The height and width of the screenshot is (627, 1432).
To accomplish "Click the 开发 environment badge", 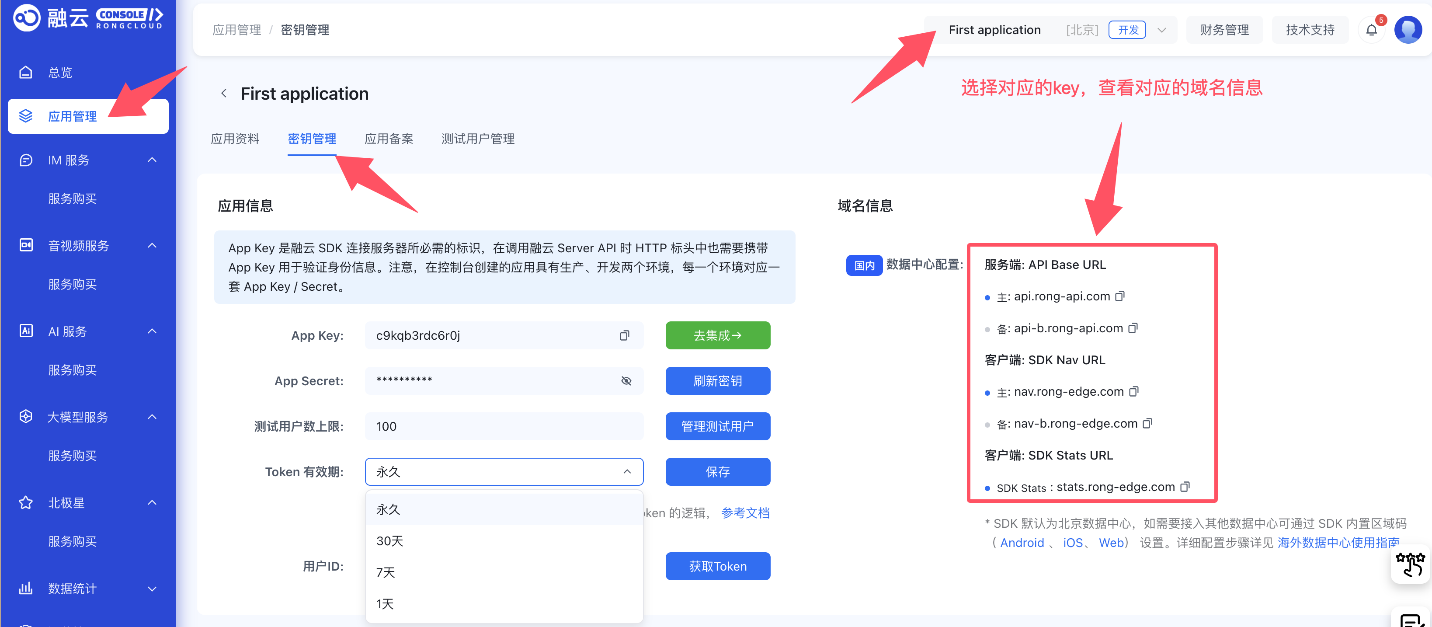I will 1127,30.
